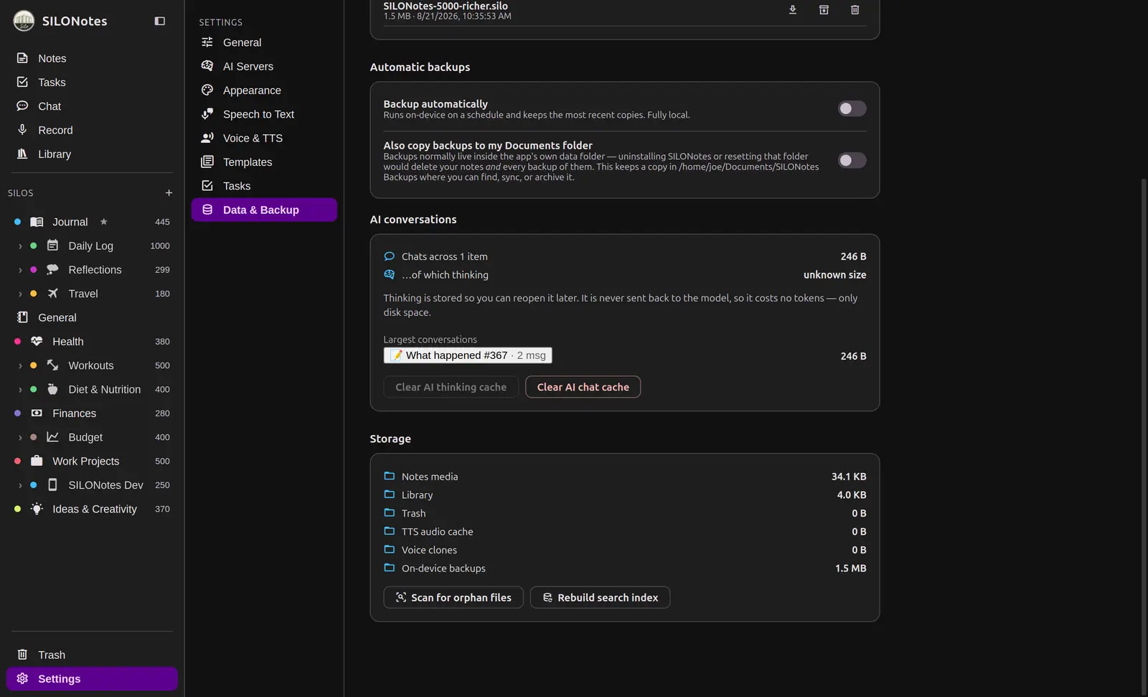The height and width of the screenshot is (697, 1148).
Task: Click the AI Servers settings icon
Action: (x=207, y=66)
